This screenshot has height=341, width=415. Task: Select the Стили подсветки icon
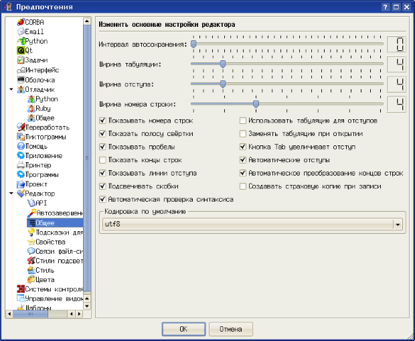(31, 261)
